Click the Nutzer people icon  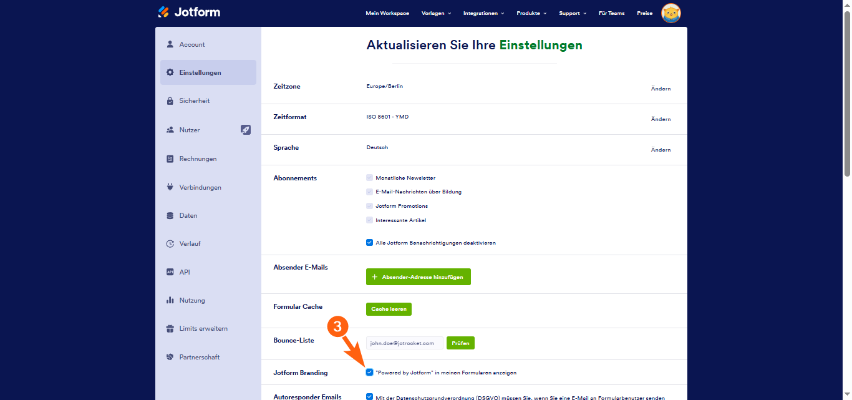[170, 130]
